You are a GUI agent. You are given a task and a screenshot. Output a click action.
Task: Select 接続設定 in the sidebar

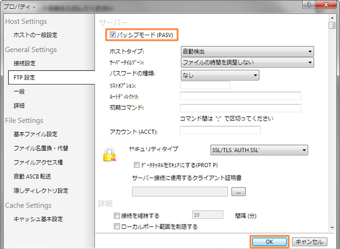click(x=24, y=63)
